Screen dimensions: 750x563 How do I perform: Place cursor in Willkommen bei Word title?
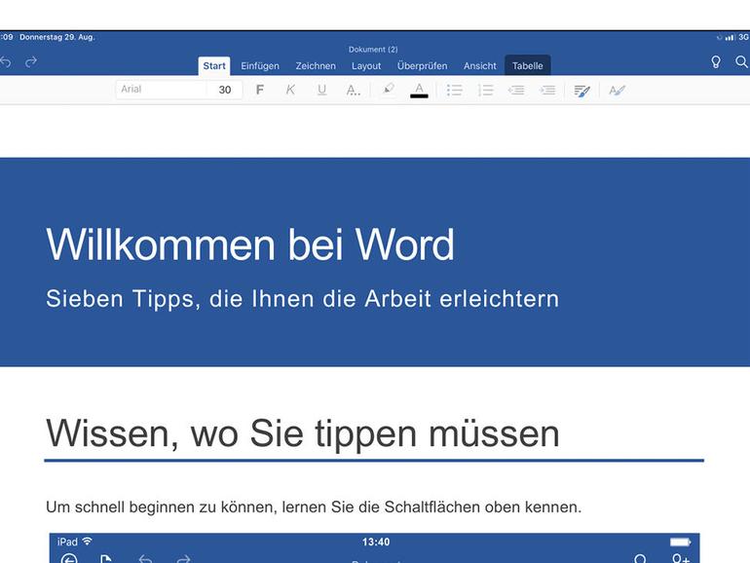pos(250,244)
